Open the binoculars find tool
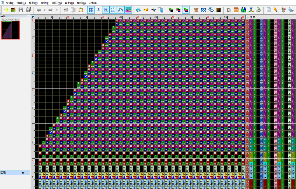The image size is (296, 189). click(x=153, y=10)
